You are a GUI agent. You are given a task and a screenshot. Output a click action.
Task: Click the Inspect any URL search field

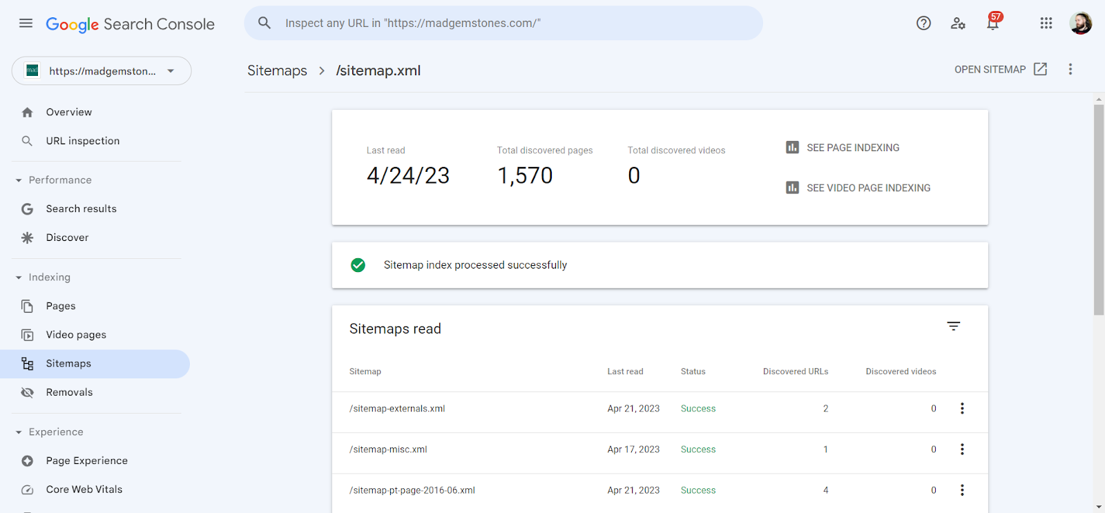click(x=503, y=23)
